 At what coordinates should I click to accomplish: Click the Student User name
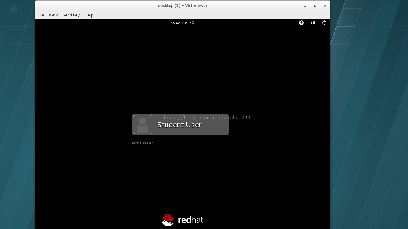[179, 125]
